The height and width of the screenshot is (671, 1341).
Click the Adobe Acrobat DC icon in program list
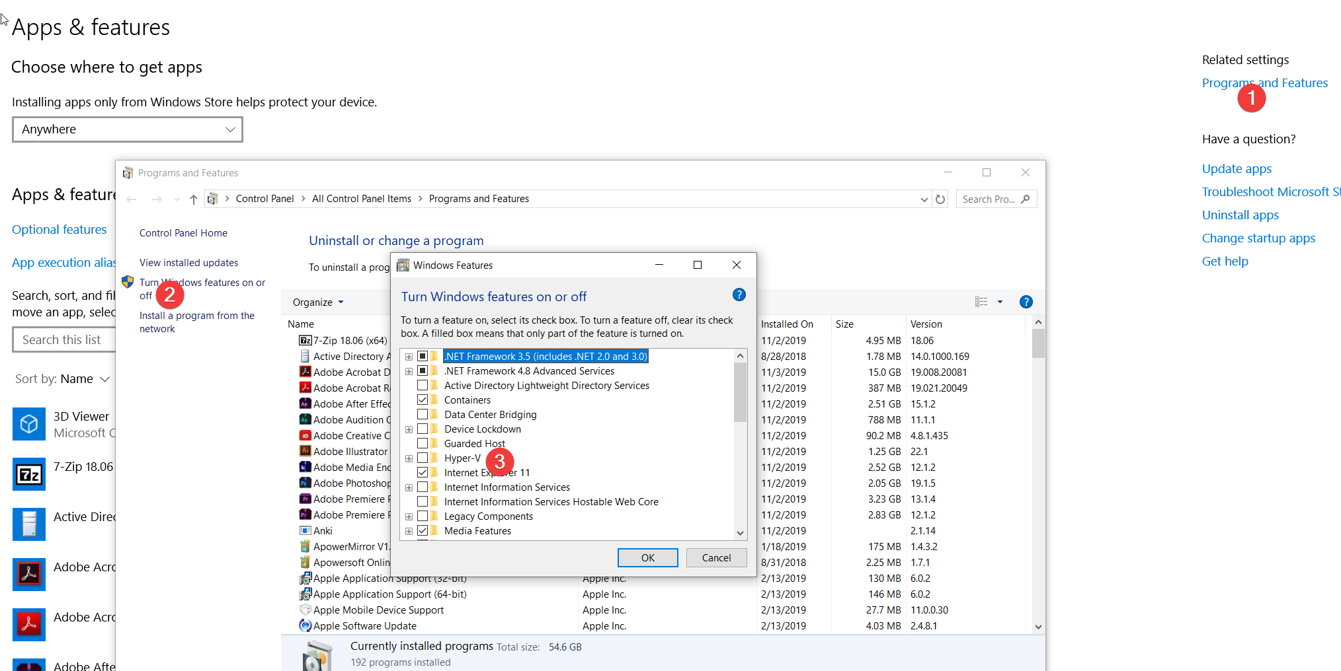click(305, 372)
